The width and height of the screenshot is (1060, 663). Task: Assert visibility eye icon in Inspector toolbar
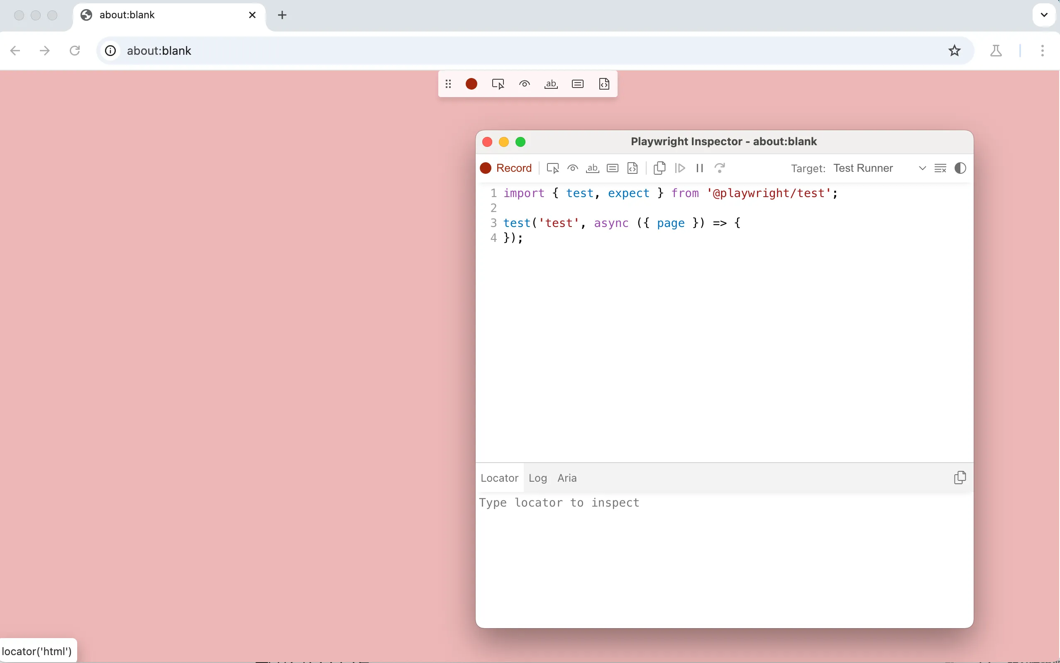[573, 168]
